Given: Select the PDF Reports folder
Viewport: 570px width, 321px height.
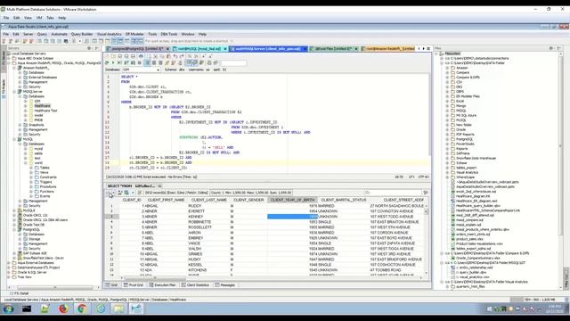Looking at the screenshot, I should [465, 135].
